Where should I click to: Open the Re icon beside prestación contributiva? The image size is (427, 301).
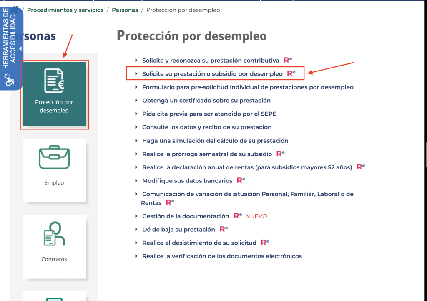pos(287,60)
